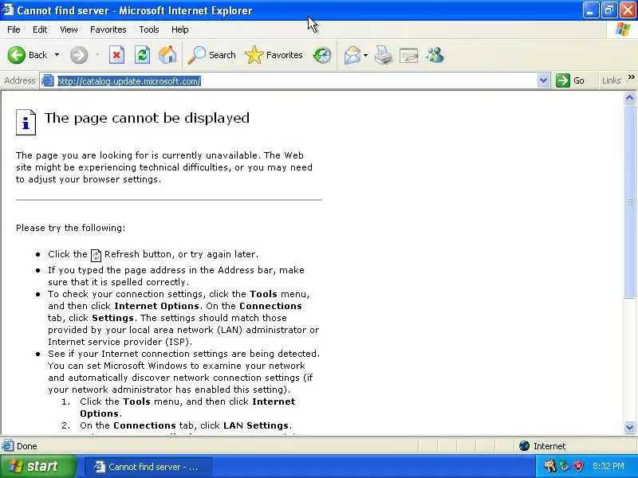Expand the Mail button dropdown arrow
Image resolution: width=638 pixels, height=478 pixels.
366,55
